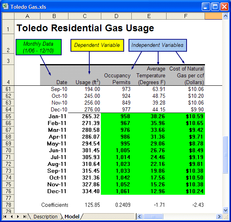Click the sheet tab split handle

(136, 217)
